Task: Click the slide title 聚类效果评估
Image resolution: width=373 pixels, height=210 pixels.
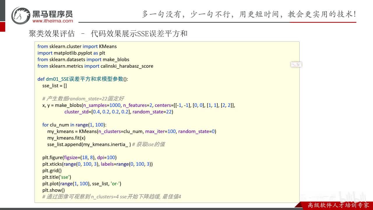Action: point(52,34)
